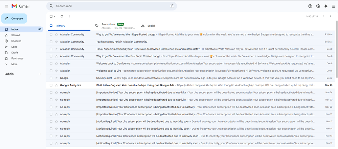Select the Google Analytics email checkbox
Viewport: 338px width, 149px height.
click(51, 85)
